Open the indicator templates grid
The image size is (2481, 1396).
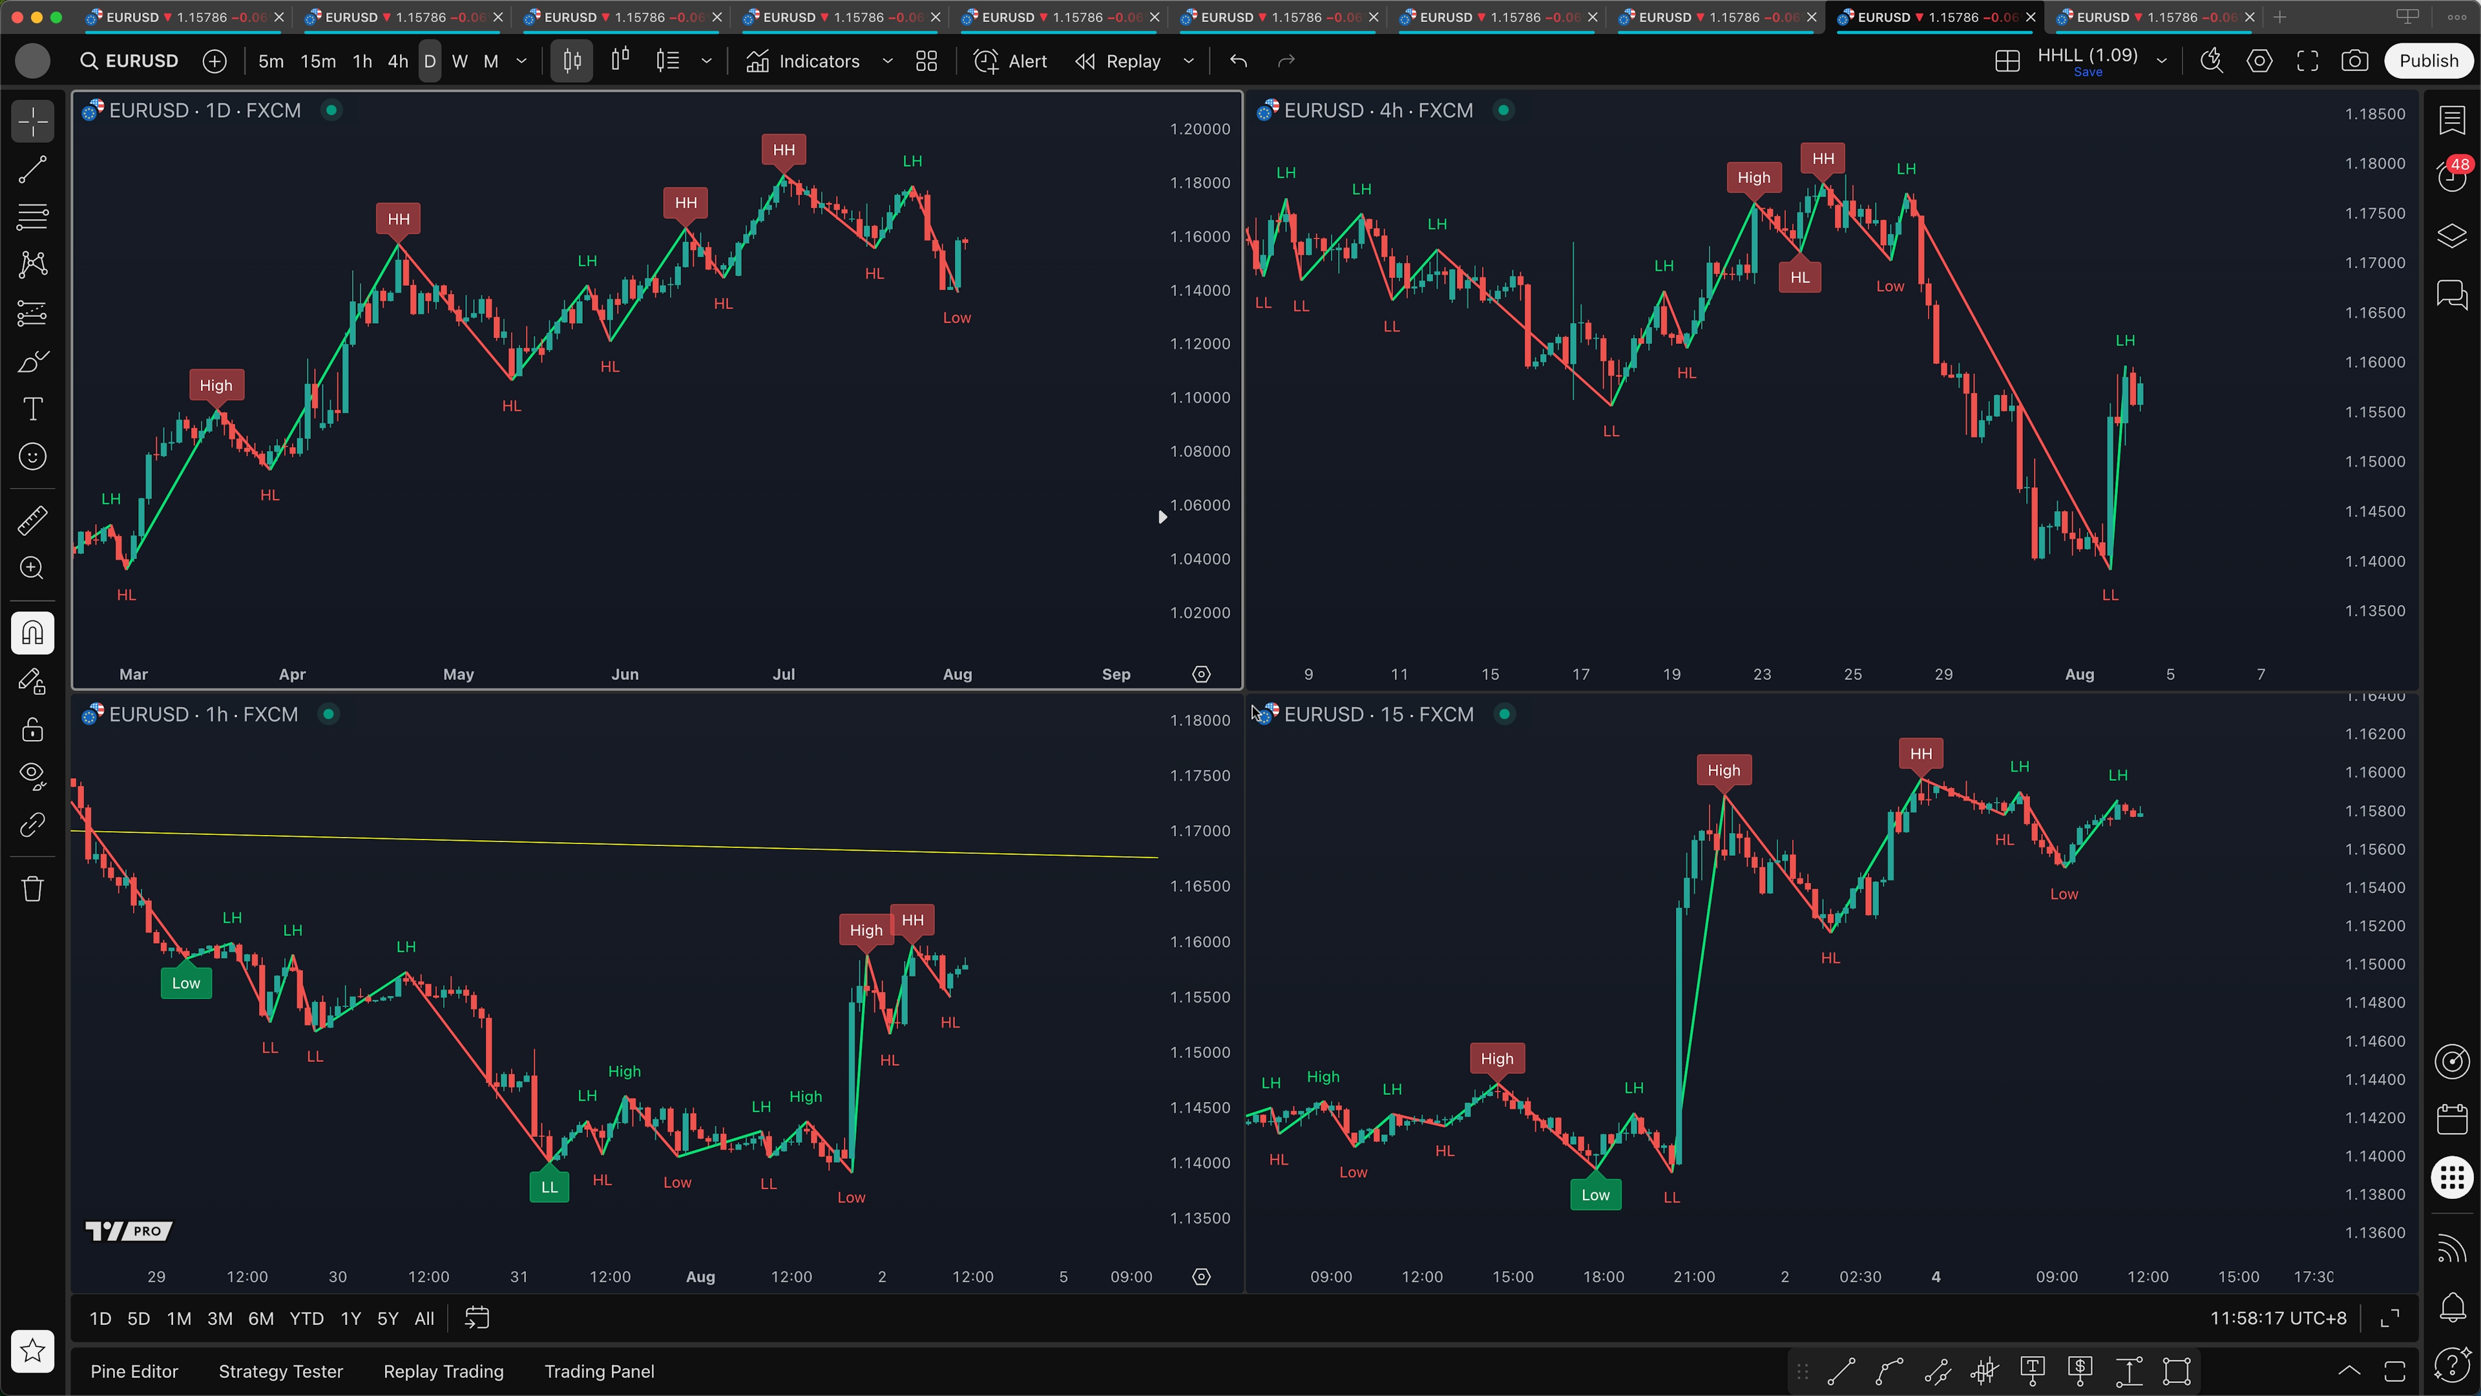point(926,61)
